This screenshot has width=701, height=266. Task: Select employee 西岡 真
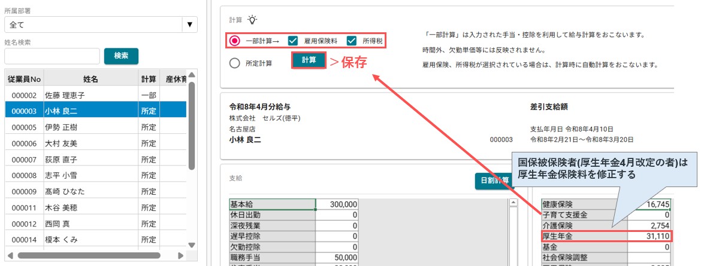(x=96, y=224)
